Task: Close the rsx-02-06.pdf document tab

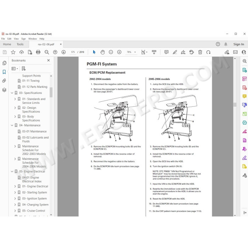Action: (61, 44)
